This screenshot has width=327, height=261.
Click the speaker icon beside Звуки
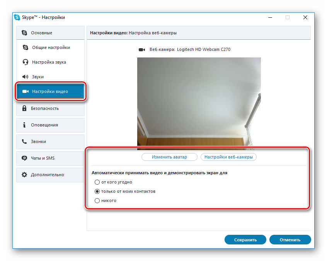[x=25, y=77]
